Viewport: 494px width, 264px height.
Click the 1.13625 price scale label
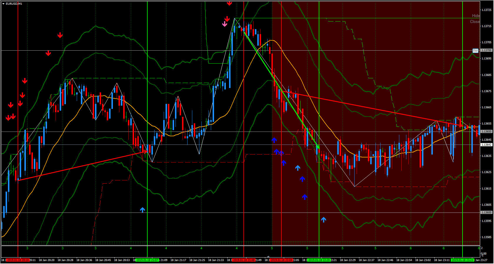pos(486,172)
